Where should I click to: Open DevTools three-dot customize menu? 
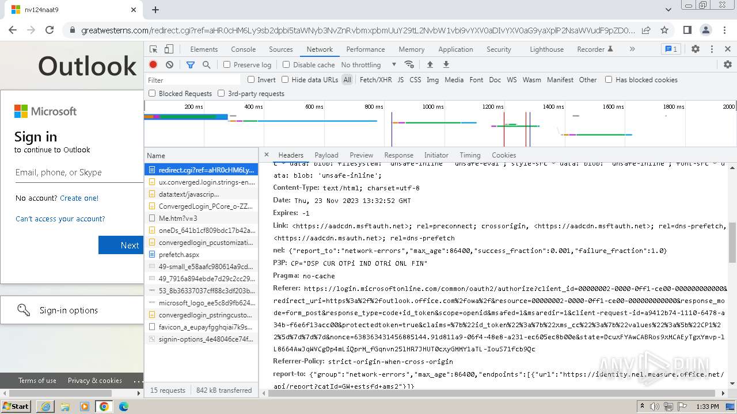coord(712,49)
